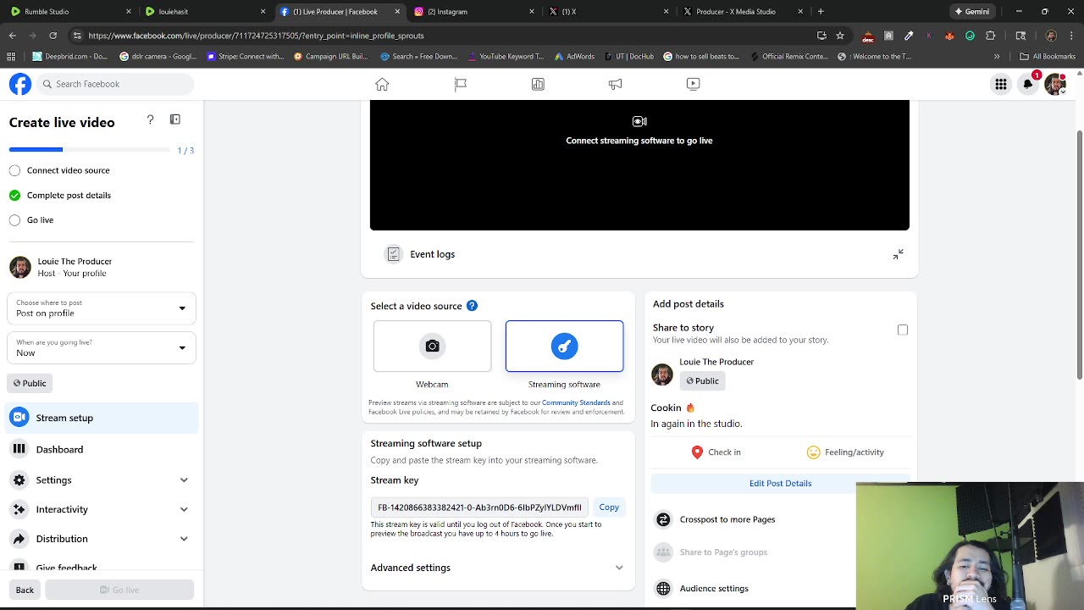Open Pages flag icon

pos(461,84)
